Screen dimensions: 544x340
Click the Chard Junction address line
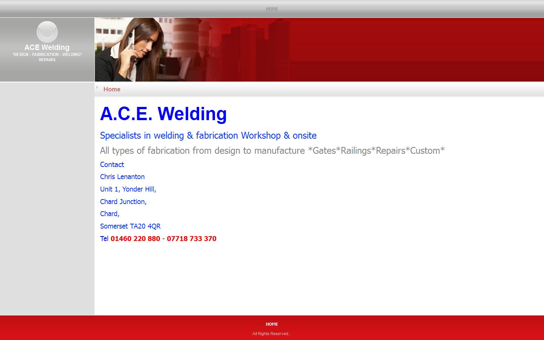[123, 202]
